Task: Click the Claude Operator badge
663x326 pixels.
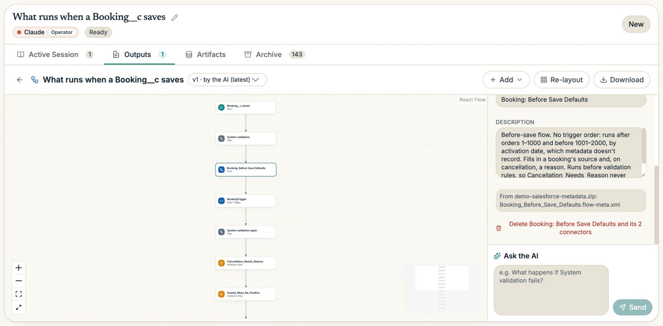Action: pos(46,32)
